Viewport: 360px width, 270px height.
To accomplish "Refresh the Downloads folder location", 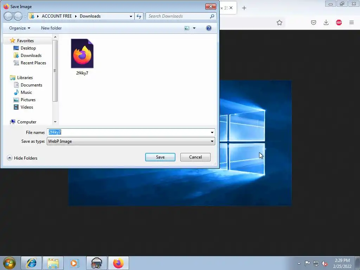I will (x=139, y=16).
